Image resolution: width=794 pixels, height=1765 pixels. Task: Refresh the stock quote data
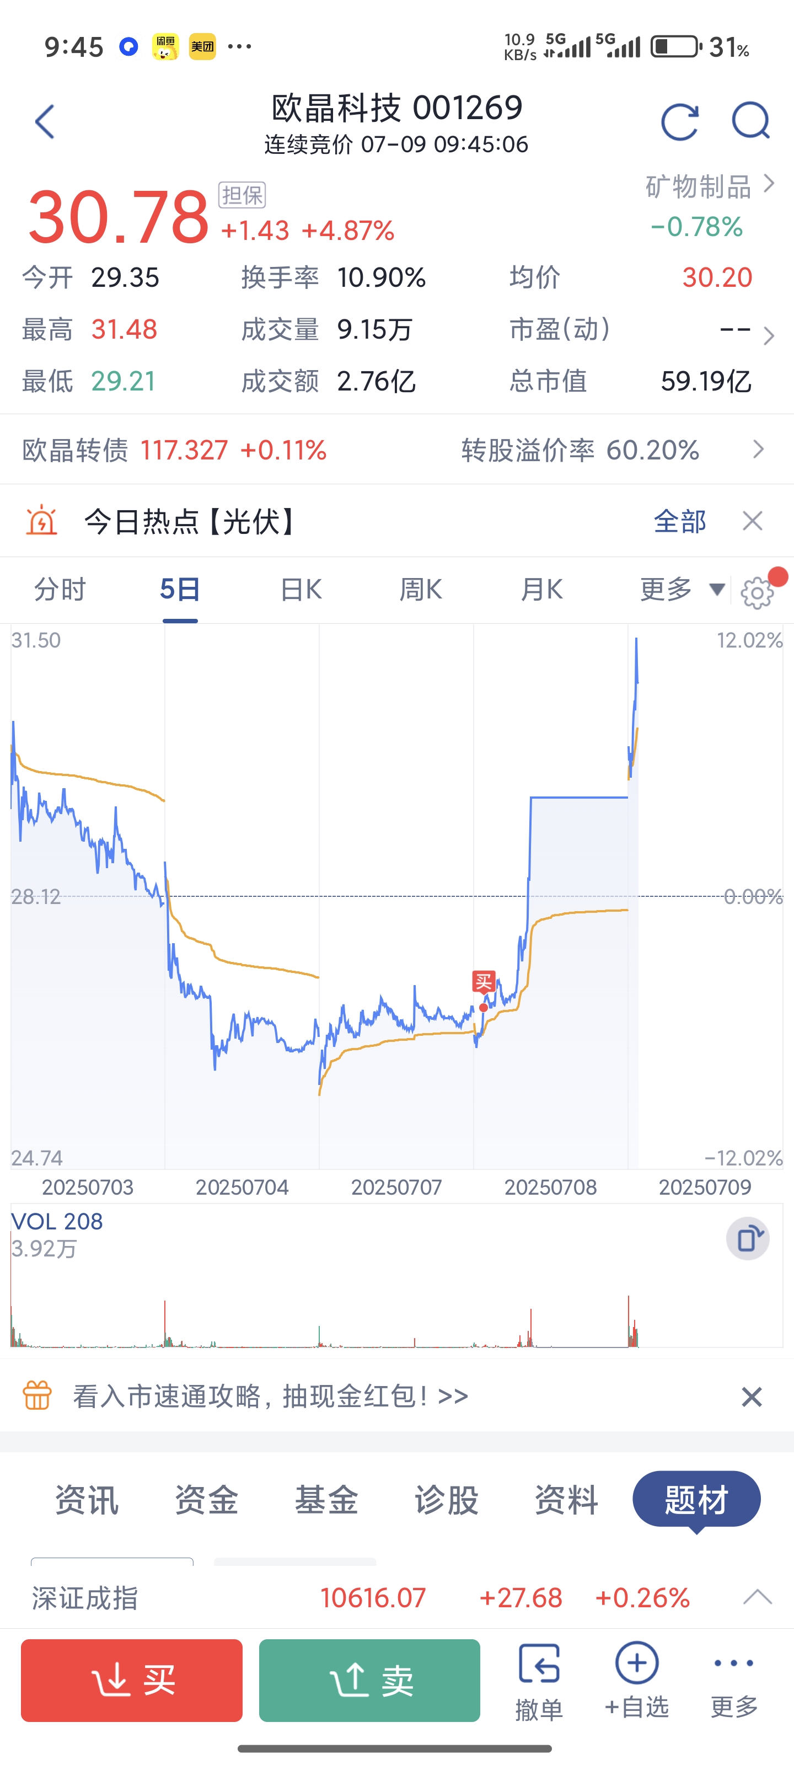click(679, 122)
